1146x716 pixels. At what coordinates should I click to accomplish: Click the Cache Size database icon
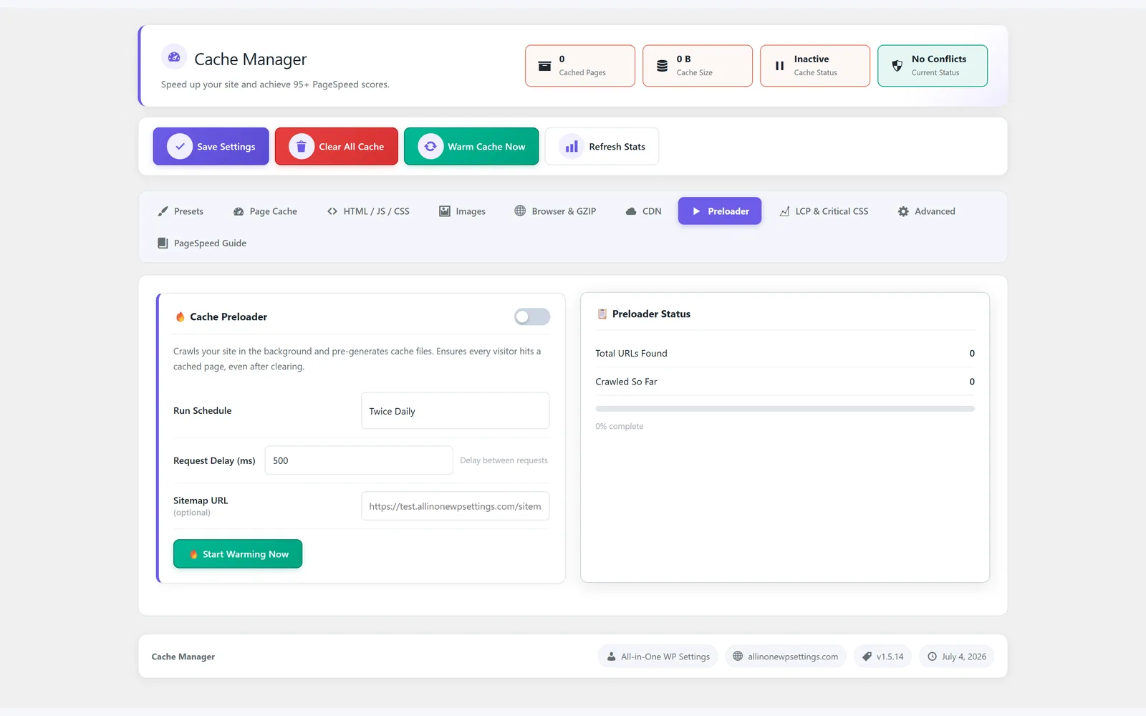point(662,66)
